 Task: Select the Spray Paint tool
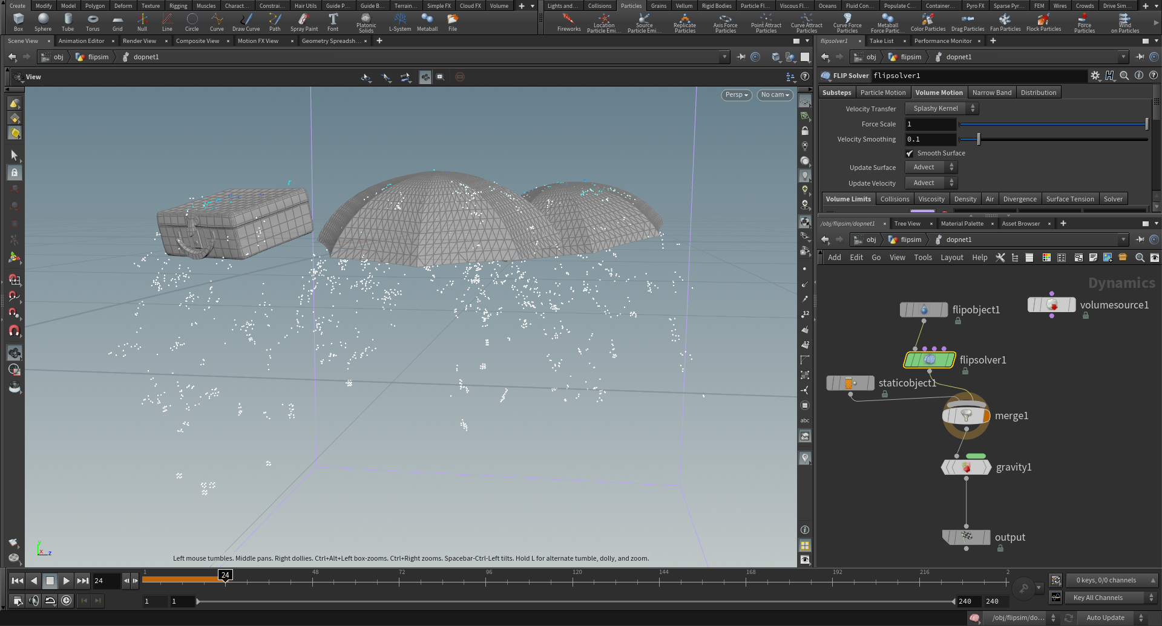click(x=304, y=22)
